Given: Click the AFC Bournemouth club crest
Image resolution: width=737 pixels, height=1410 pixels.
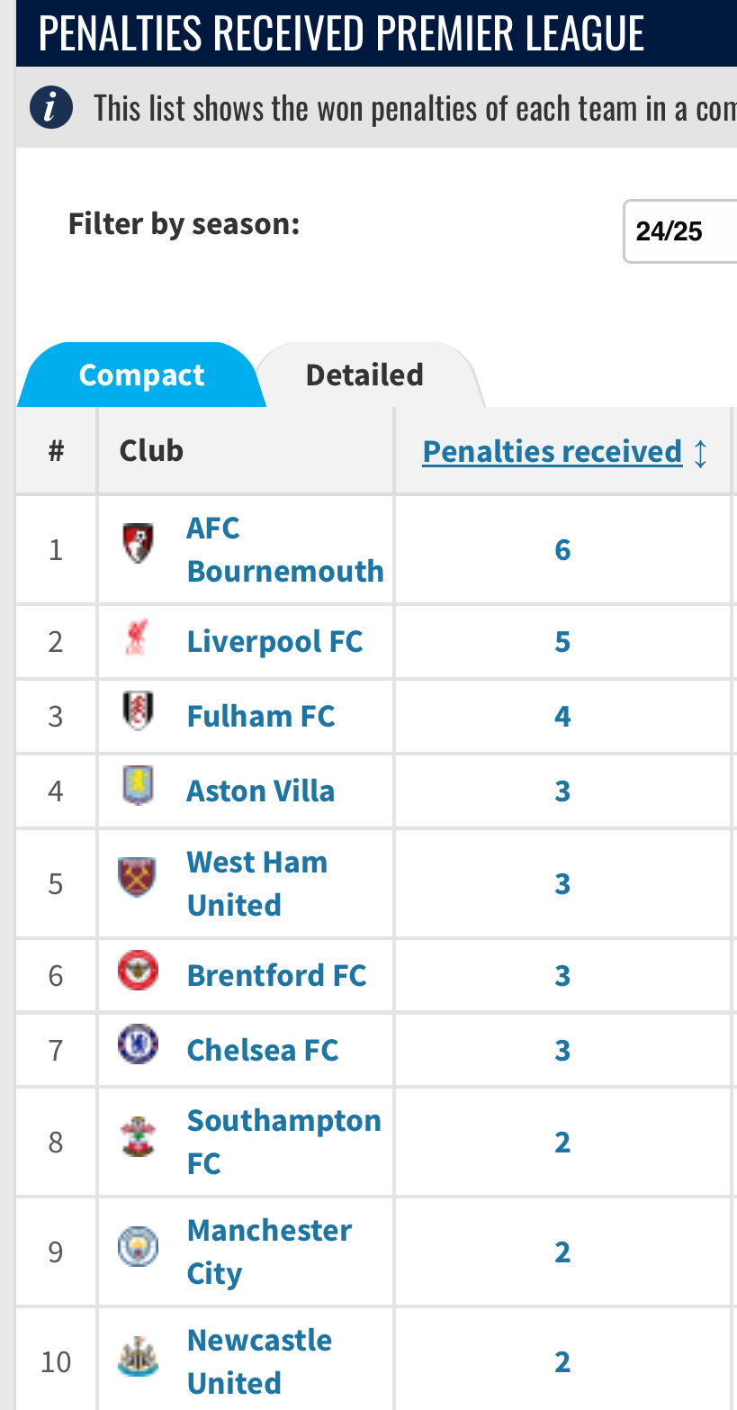Looking at the screenshot, I should pos(139,544).
